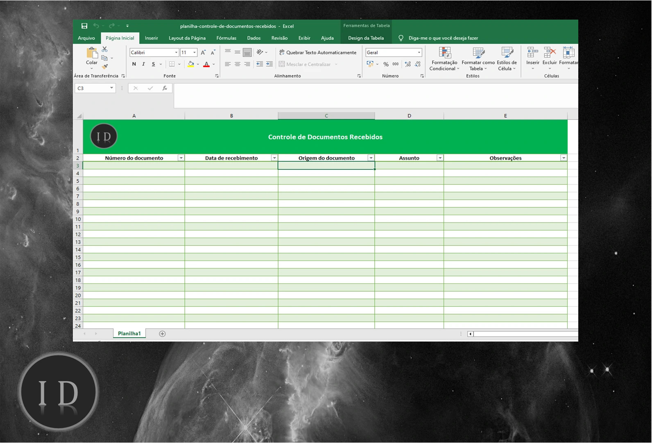Apply font color with red A
The image size is (652, 443).
coord(206,64)
